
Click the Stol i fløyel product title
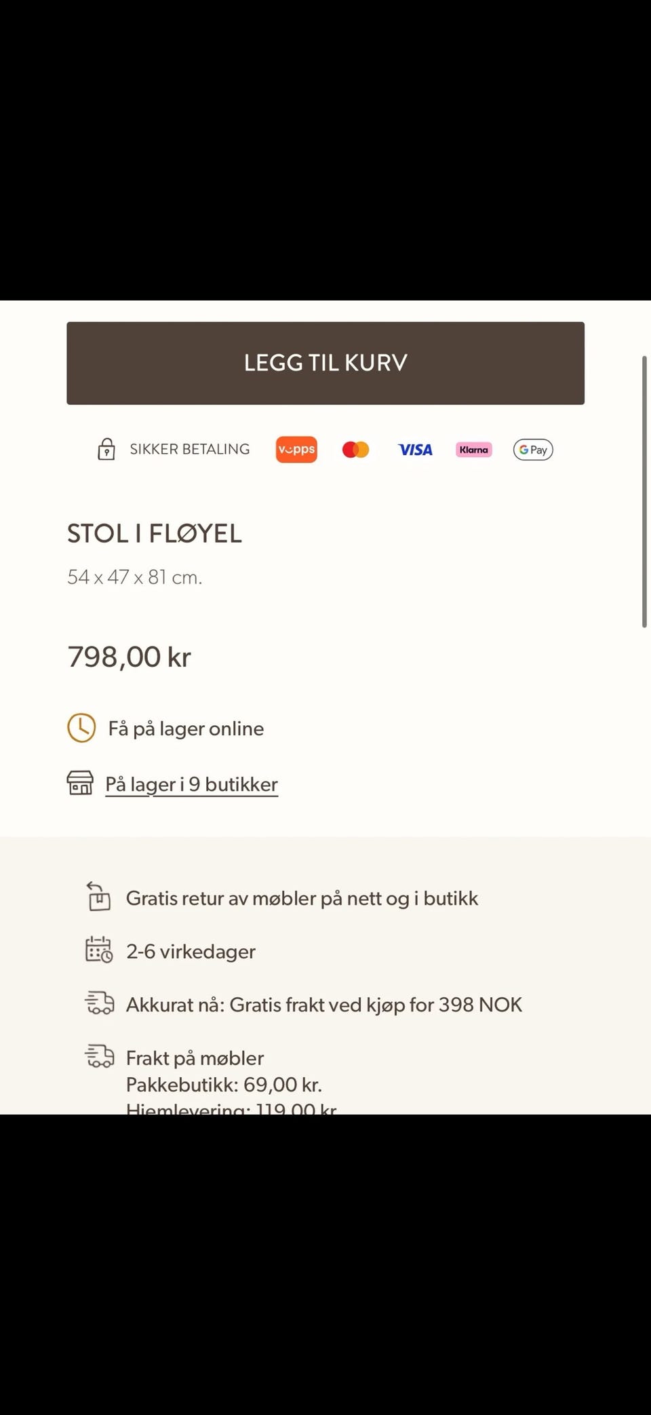[x=155, y=534]
